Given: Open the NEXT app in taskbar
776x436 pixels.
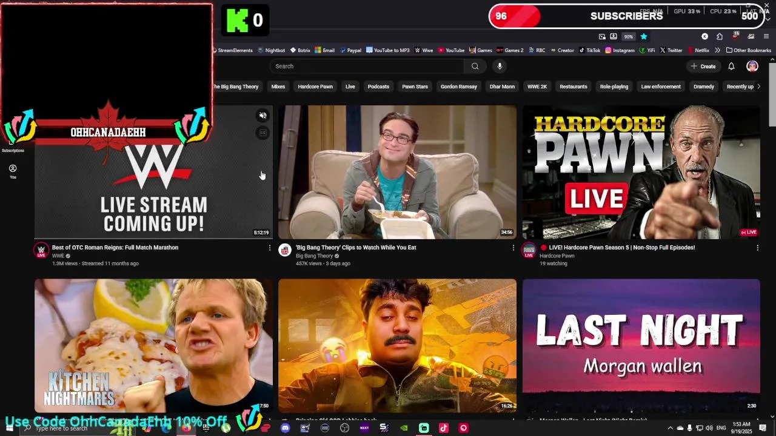Looking at the screenshot, I should (x=364, y=428).
